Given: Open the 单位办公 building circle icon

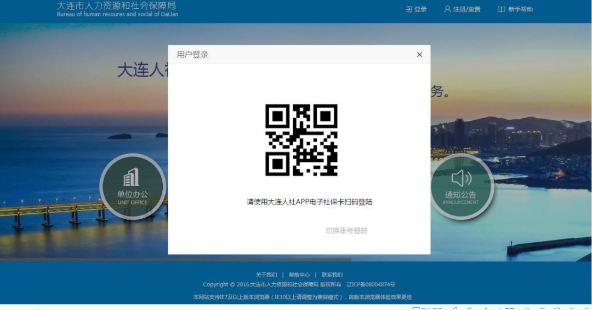Looking at the screenshot, I should click(132, 186).
